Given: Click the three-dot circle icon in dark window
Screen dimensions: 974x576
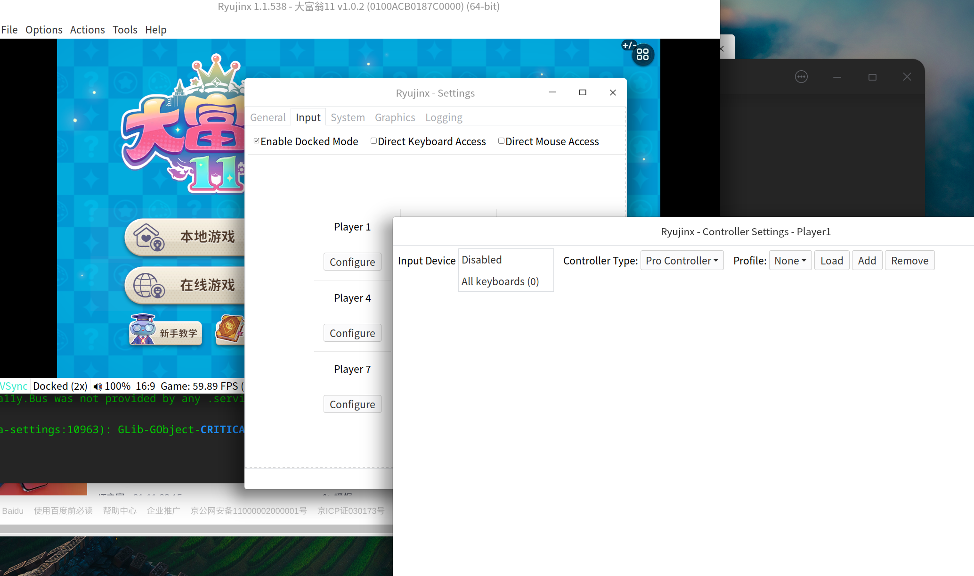Looking at the screenshot, I should pyautogui.click(x=801, y=77).
